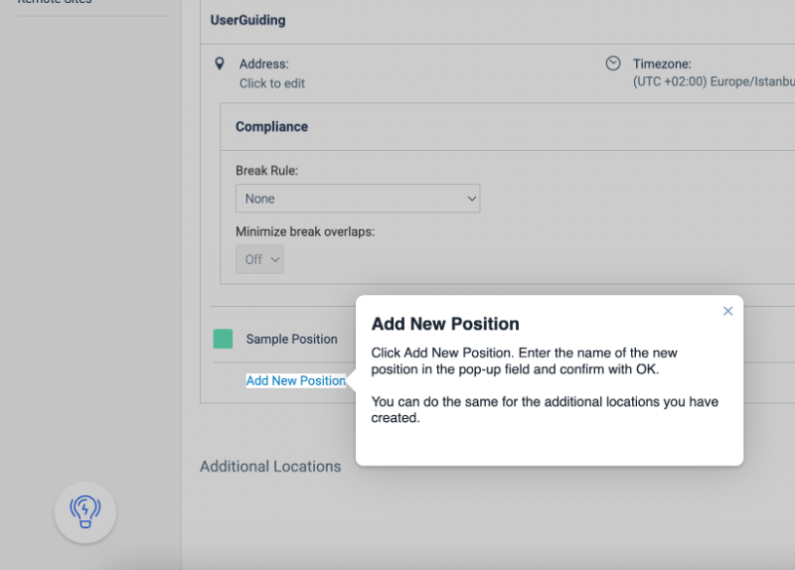Screen dimensions: 795x570
Task: Click the UserGuiding location heading
Action: [247, 20]
